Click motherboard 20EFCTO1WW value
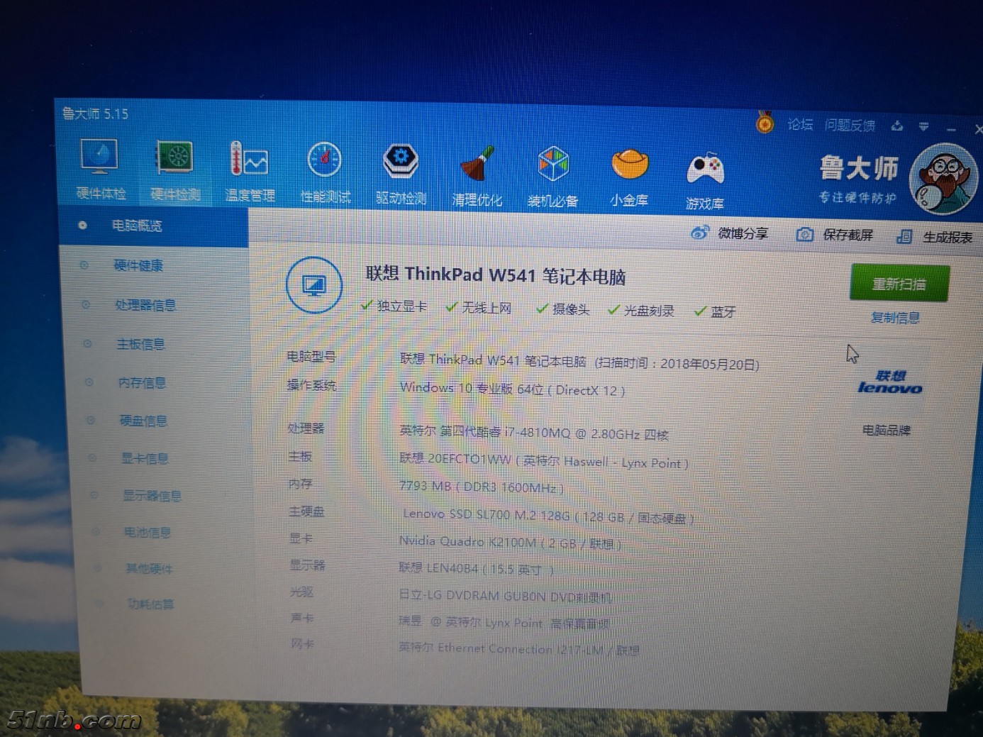Viewport: 983px width, 737px height. pos(543,460)
